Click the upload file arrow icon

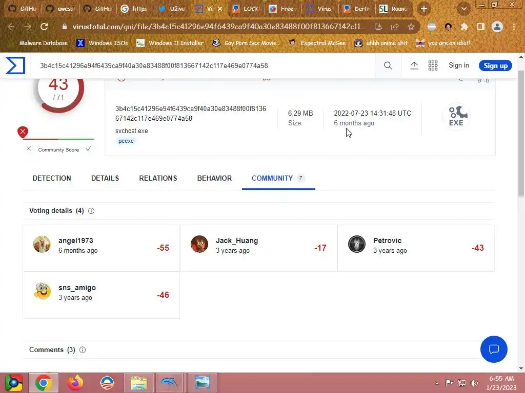pyautogui.click(x=414, y=65)
